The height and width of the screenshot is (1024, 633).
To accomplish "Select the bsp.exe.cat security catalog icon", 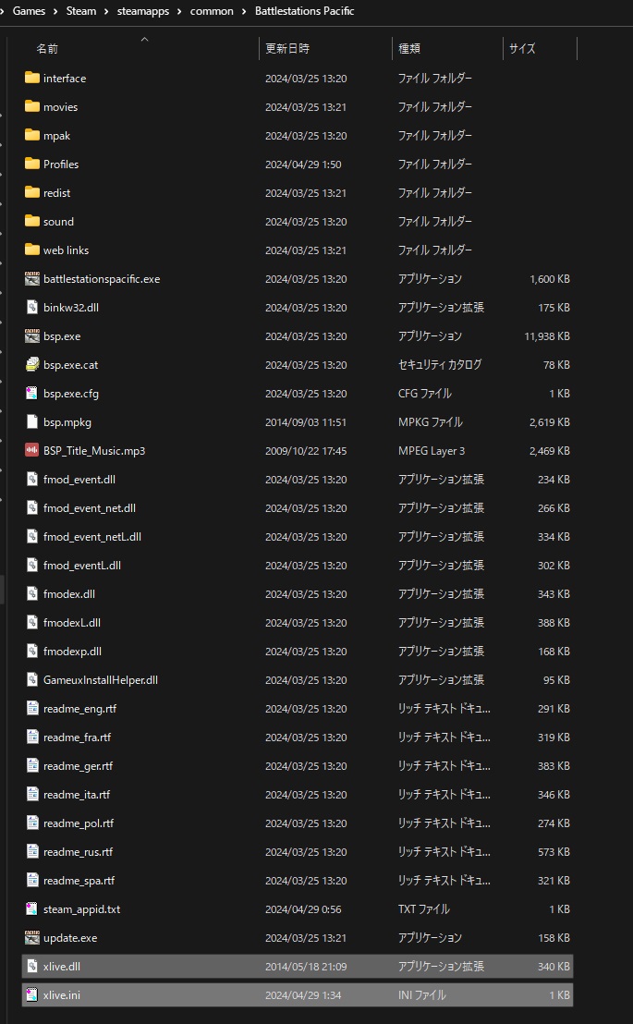I will (x=32, y=365).
